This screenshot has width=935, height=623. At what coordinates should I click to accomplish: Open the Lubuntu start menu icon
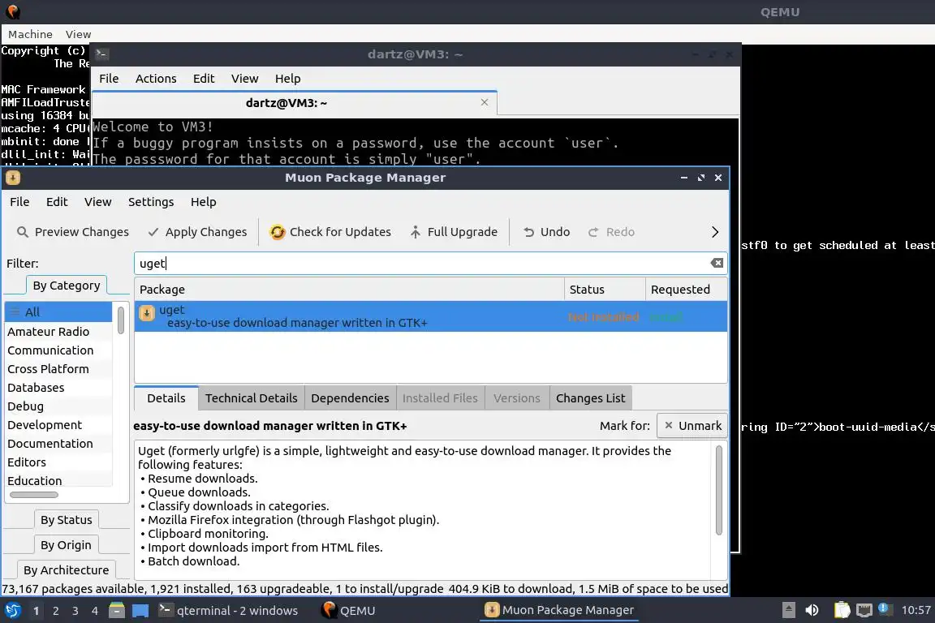coord(12,611)
